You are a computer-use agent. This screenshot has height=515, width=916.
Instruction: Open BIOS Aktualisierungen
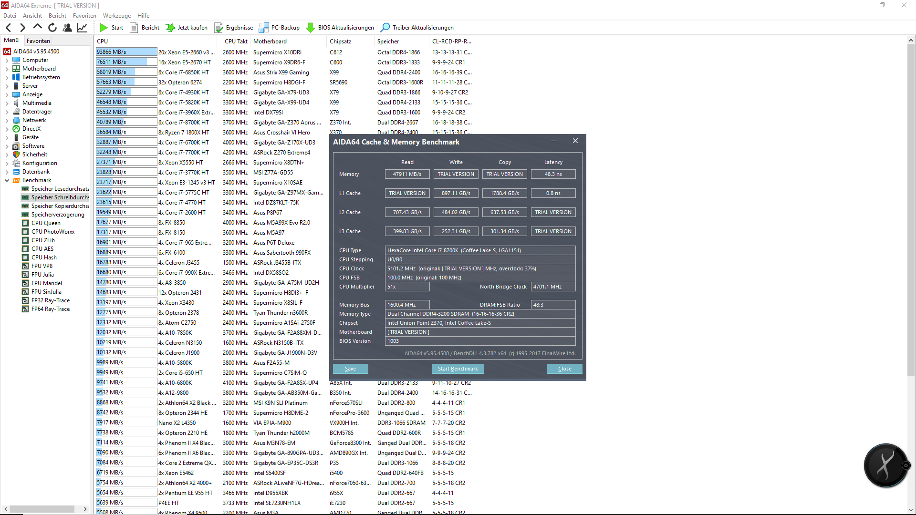click(340, 28)
